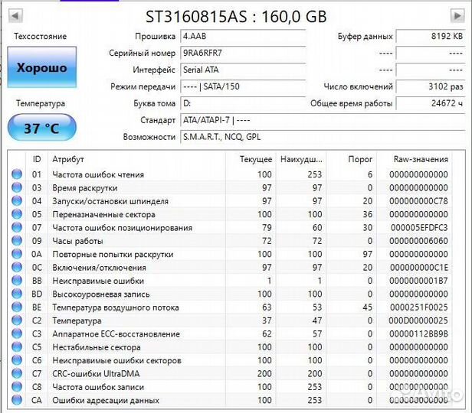
Task: Click serial number field 9RA6RFR7
Action: (x=243, y=54)
